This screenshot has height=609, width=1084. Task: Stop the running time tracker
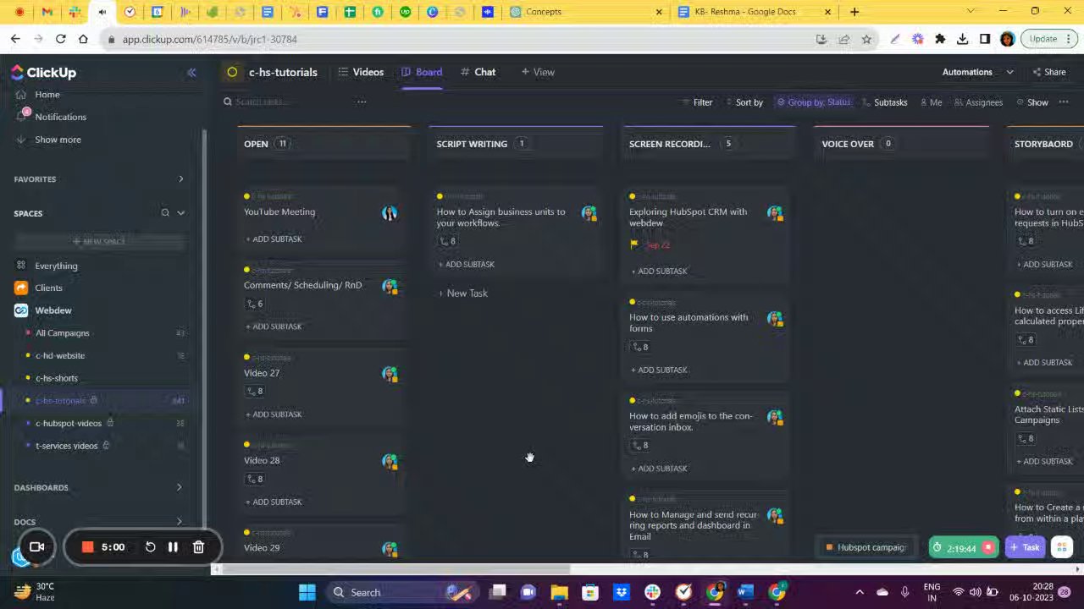(987, 548)
